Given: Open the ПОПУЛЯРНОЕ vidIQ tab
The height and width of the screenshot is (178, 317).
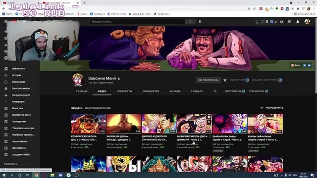Looking at the screenshot, I should click(x=235, y=91).
